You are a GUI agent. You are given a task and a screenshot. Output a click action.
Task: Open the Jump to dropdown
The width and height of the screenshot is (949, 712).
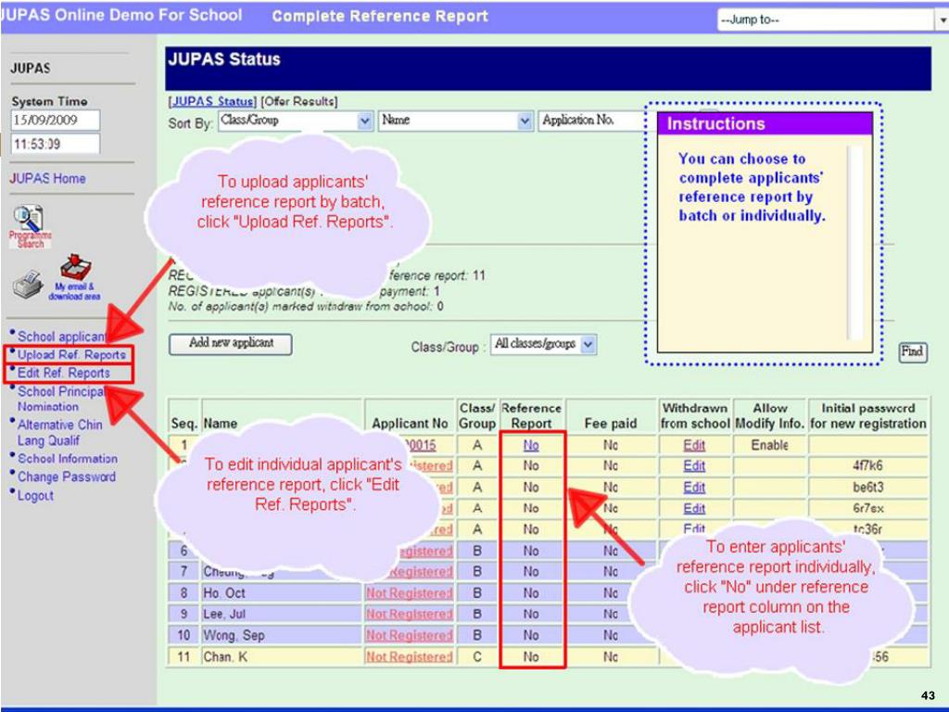click(x=832, y=19)
